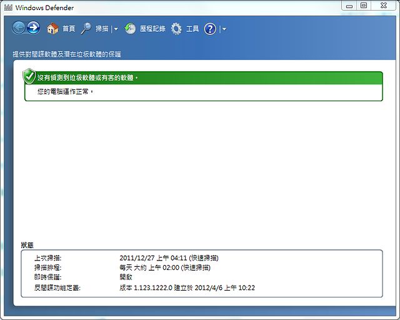
Task: Click the '您的電腦運作正常' message
Action: tap(65, 91)
